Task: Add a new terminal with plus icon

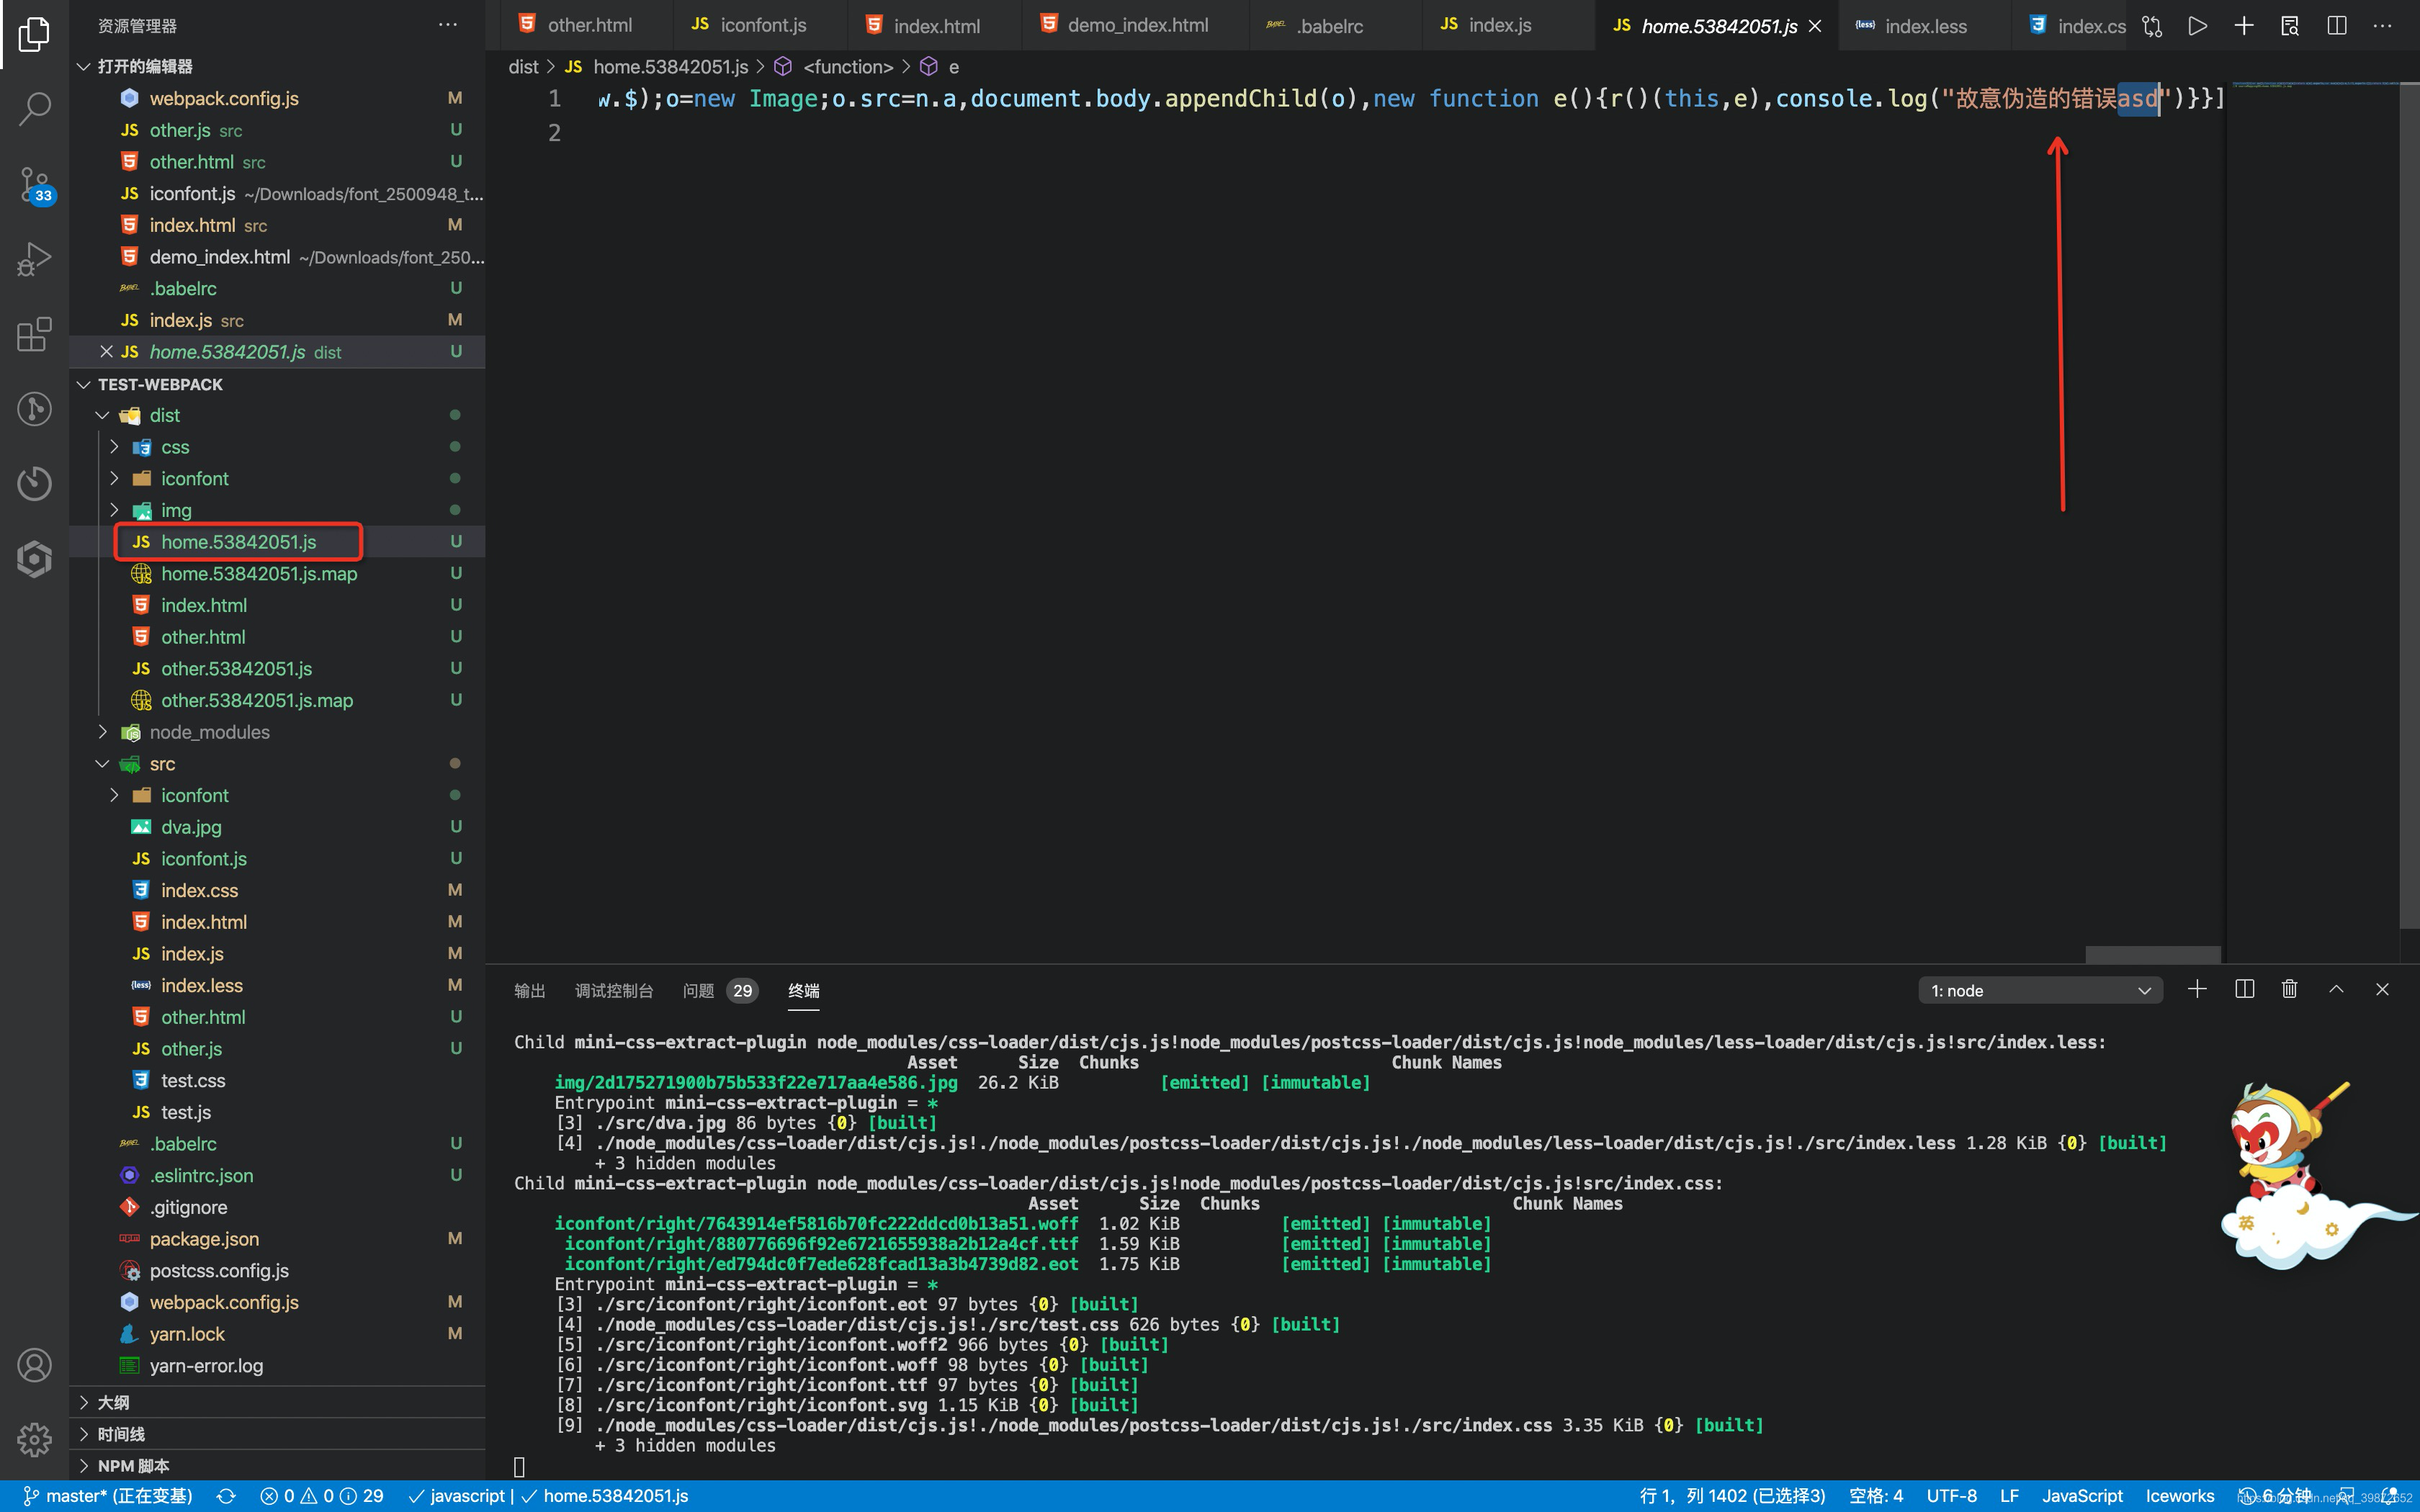Action: pos(2197,989)
